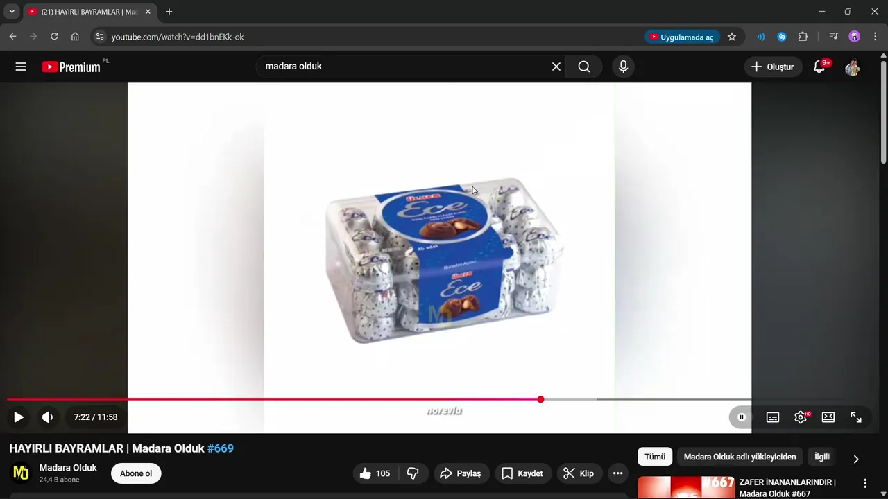
Task: Enter fullscreen mode
Action: coord(856,417)
